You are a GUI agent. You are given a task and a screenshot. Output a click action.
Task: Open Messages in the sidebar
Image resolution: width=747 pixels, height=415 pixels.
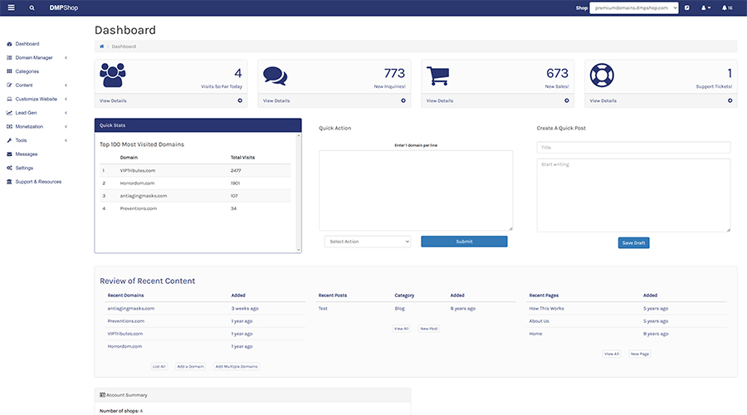pos(27,154)
